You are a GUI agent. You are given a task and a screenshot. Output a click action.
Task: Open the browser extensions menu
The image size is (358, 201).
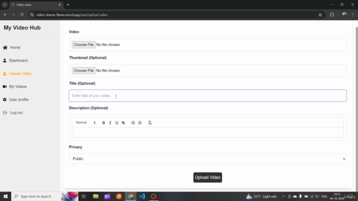(332, 15)
